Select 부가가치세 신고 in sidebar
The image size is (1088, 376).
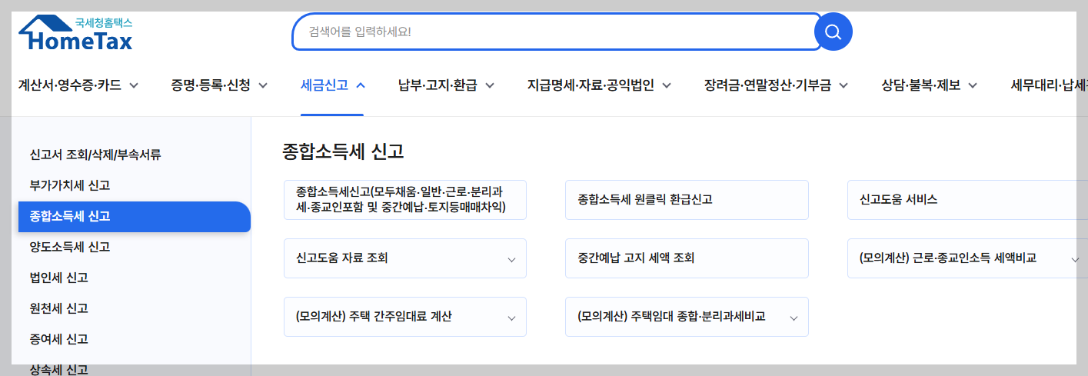[x=70, y=185]
